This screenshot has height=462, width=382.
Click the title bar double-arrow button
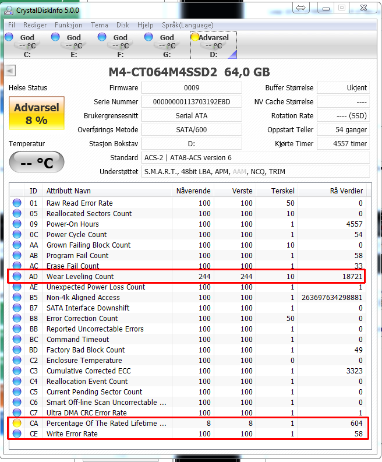tap(300, 8)
